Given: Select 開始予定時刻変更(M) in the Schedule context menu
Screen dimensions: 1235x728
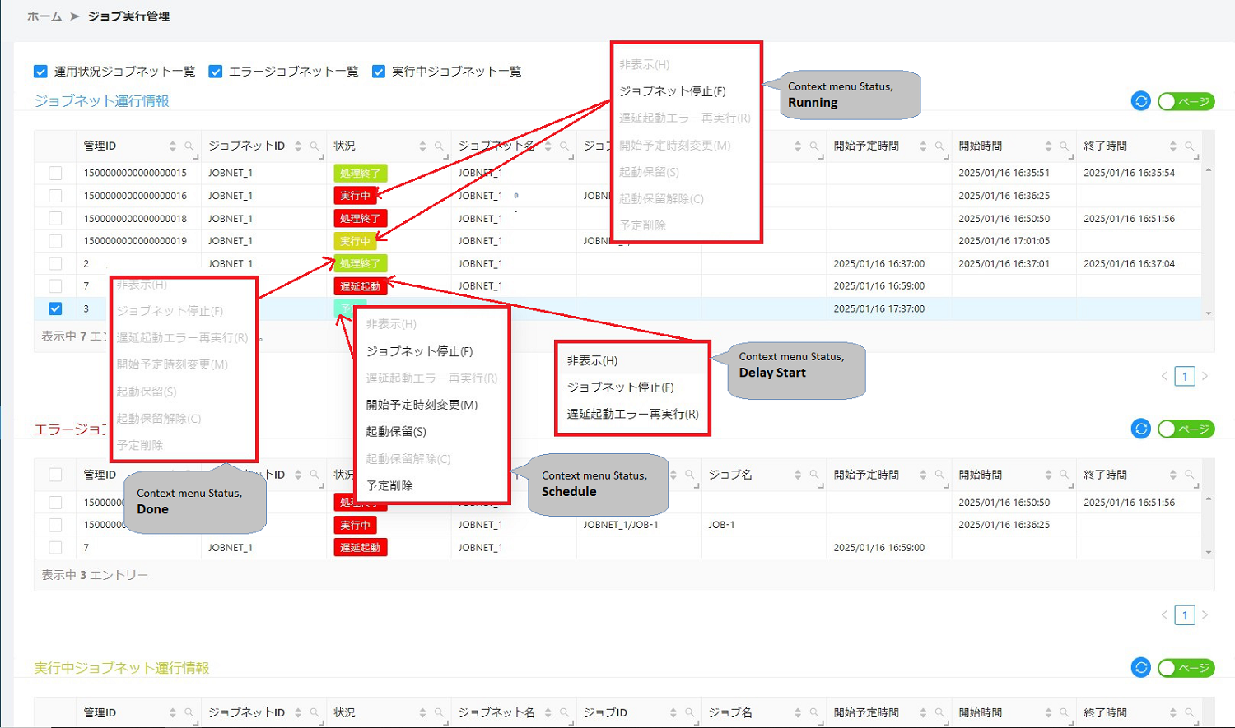Looking at the screenshot, I should [422, 404].
